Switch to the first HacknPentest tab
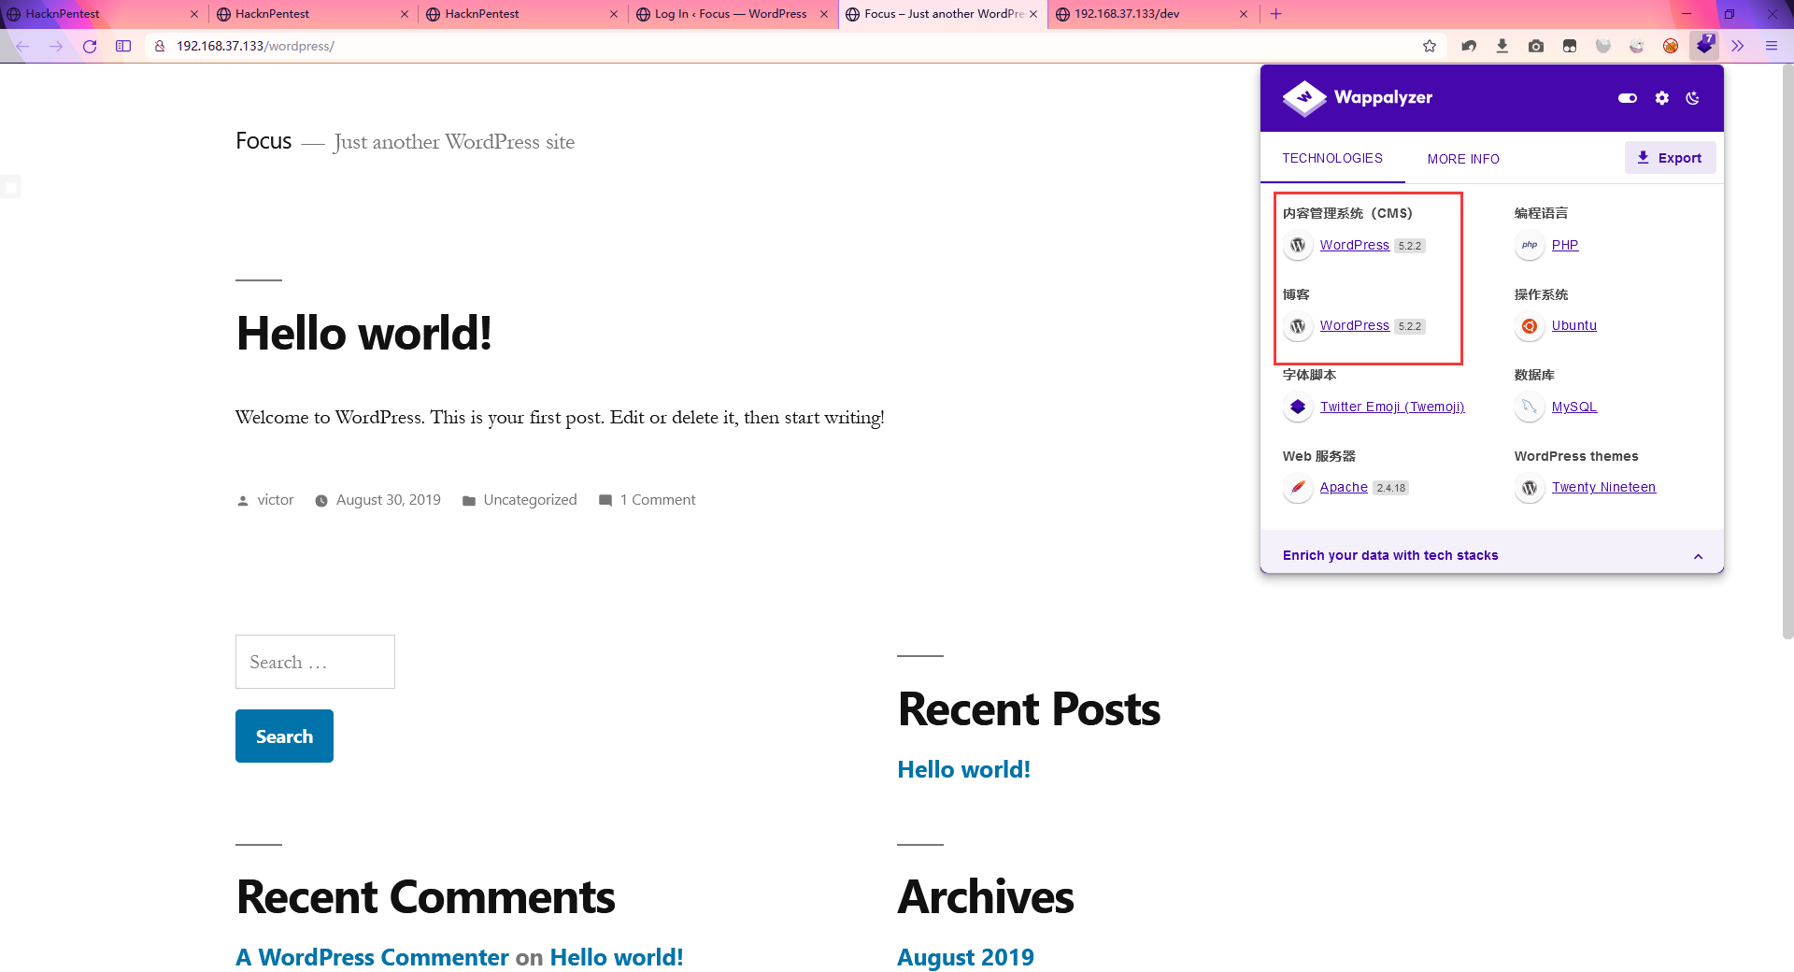The image size is (1794, 972). coord(103,14)
